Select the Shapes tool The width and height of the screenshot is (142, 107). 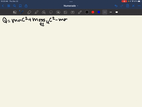click(x=44, y=12)
